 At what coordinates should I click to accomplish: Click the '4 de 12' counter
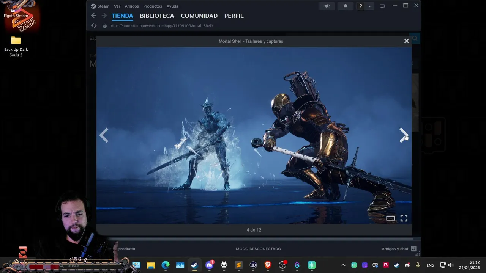coord(254,230)
